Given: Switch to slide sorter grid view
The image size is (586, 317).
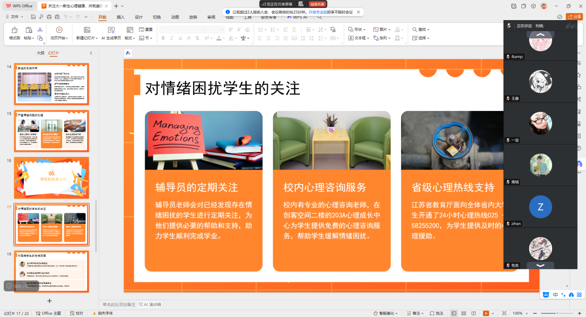Looking at the screenshot, I should (x=464, y=313).
